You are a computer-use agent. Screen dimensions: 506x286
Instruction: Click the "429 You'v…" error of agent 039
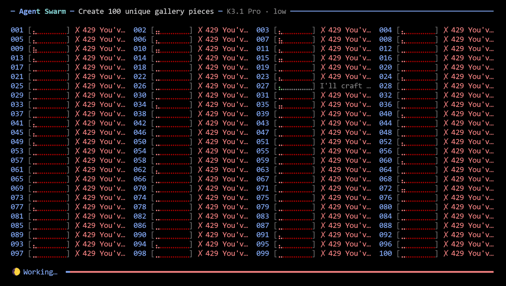click(350, 114)
